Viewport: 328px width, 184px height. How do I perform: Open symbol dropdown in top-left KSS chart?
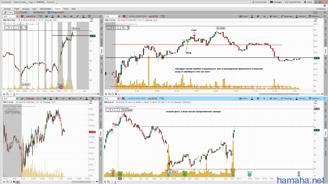click(x=17, y=16)
